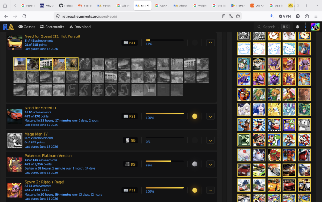Open the extensions puzzle icon
Image resolution: width=322 pixels, height=202 pixels.
coord(307,16)
